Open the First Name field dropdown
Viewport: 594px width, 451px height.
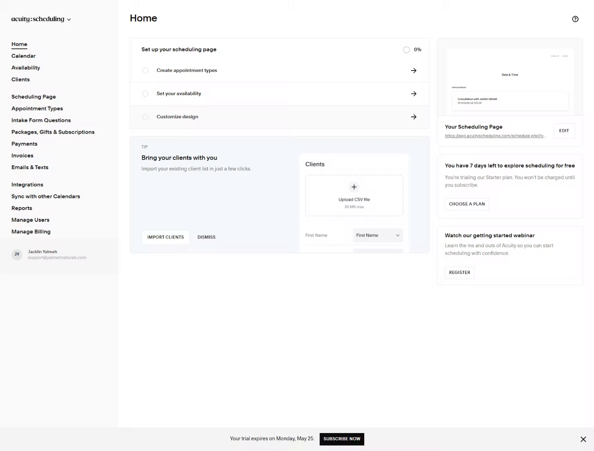click(378, 235)
